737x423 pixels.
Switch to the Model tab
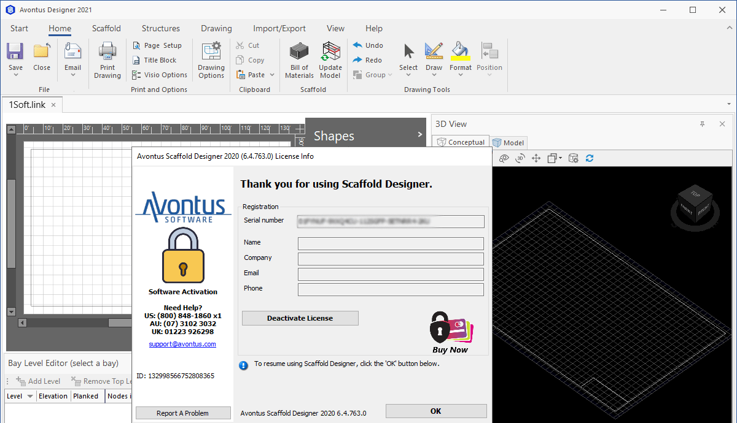pos(509,142)
